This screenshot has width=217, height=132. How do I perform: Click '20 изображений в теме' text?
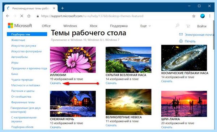point(178,123)
